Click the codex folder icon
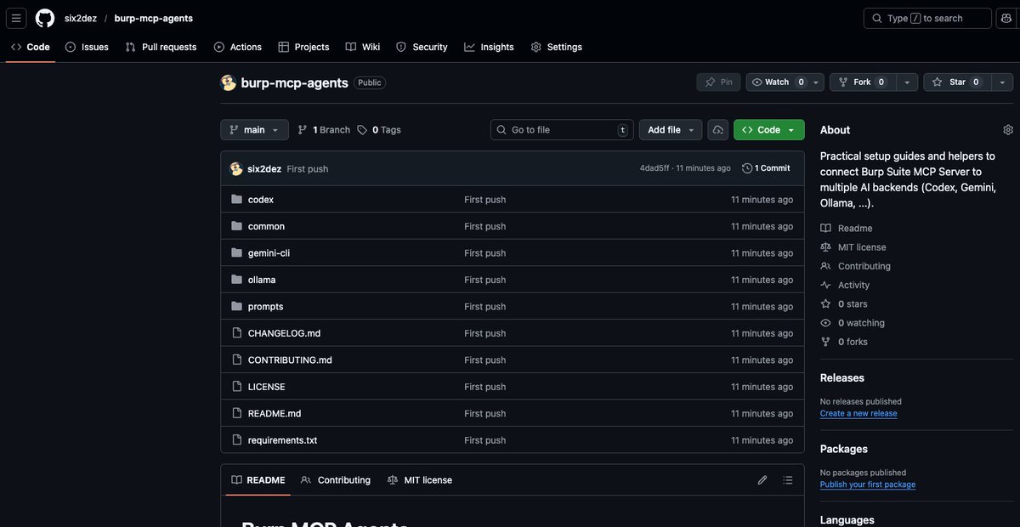The width and height of the screenshot is (1020, 527). coord(237,199)
